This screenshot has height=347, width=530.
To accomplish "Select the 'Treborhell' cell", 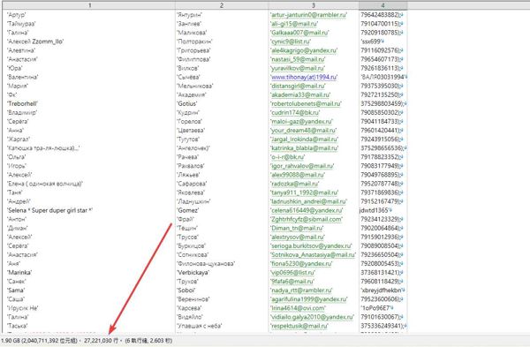I will pyautogui.click(x=22, y=103).
